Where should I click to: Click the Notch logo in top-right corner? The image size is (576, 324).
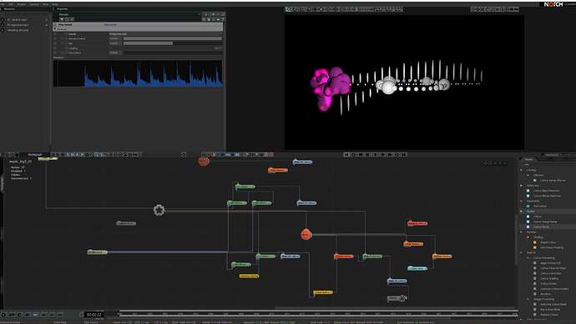(x=553, y=4)
